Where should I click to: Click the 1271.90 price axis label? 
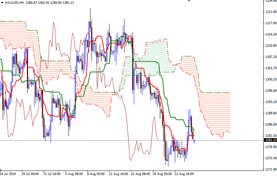click(x=271, y=170)
